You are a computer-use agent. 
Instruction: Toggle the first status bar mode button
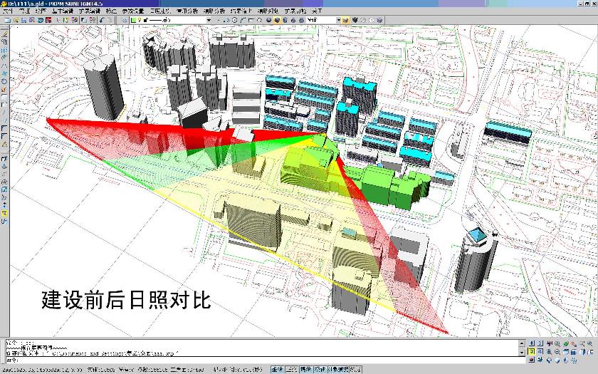coord(276,370)
